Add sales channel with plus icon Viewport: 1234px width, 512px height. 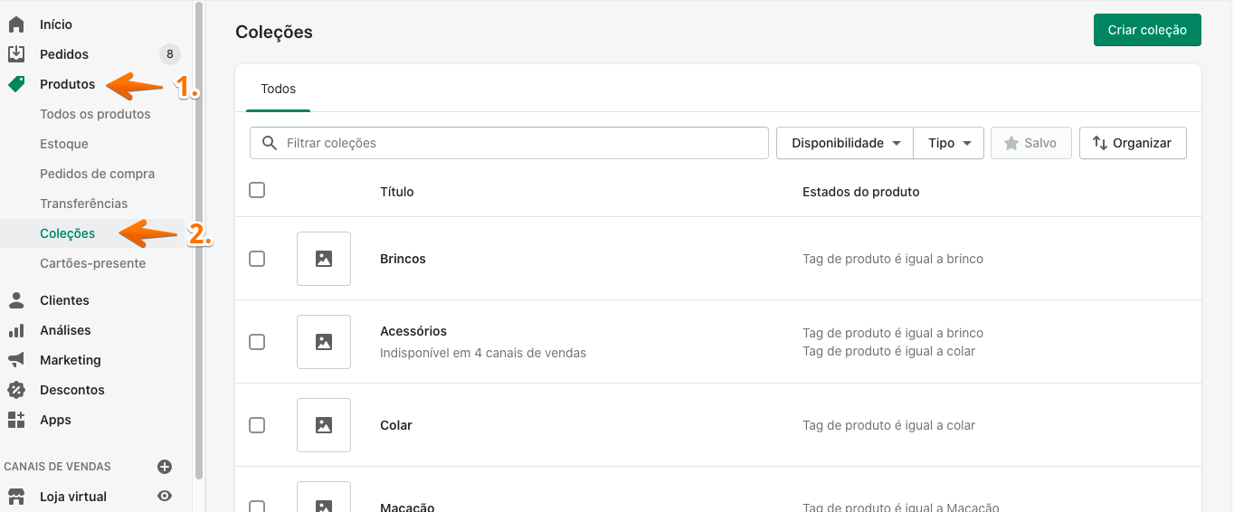pyautogui.click(x=165, y=467)
